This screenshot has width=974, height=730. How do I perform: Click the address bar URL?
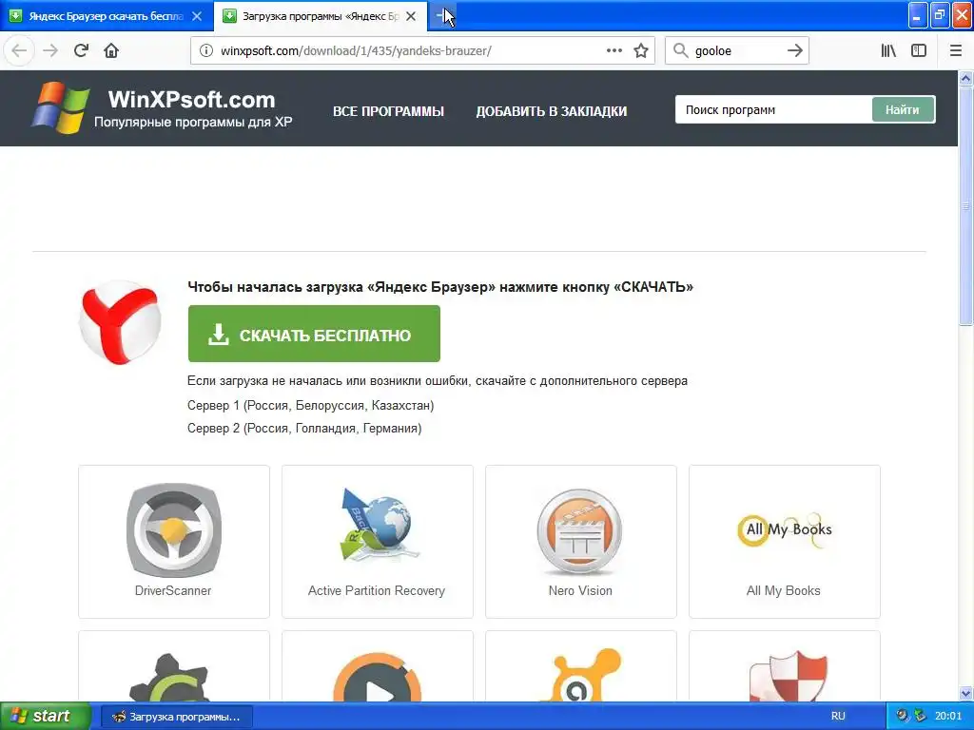[356, 51]
